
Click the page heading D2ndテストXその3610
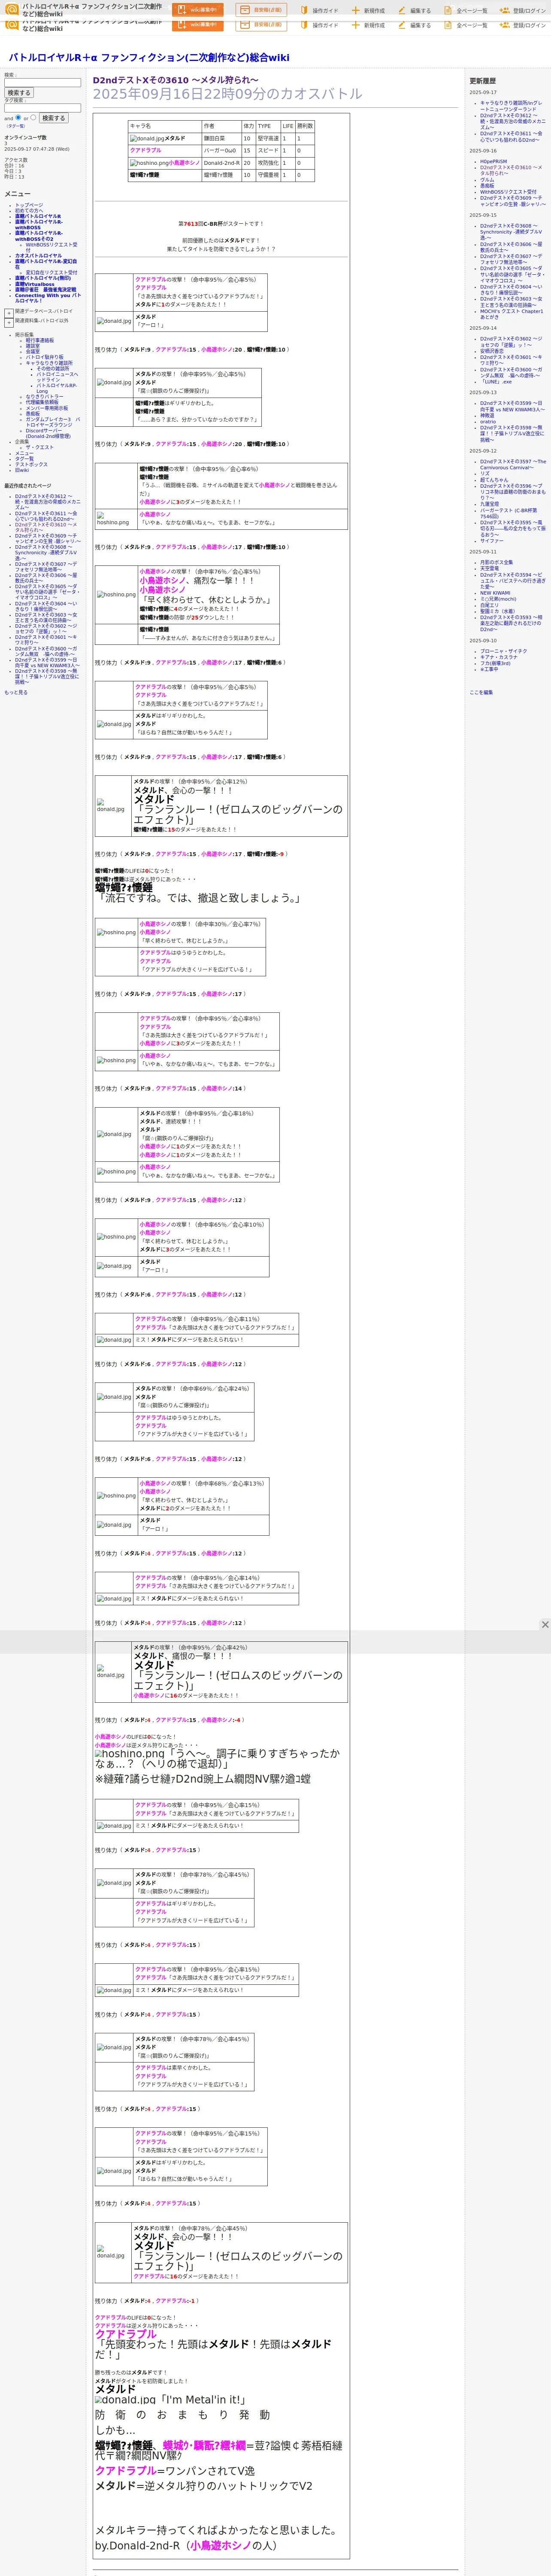(x=175, y=80)
